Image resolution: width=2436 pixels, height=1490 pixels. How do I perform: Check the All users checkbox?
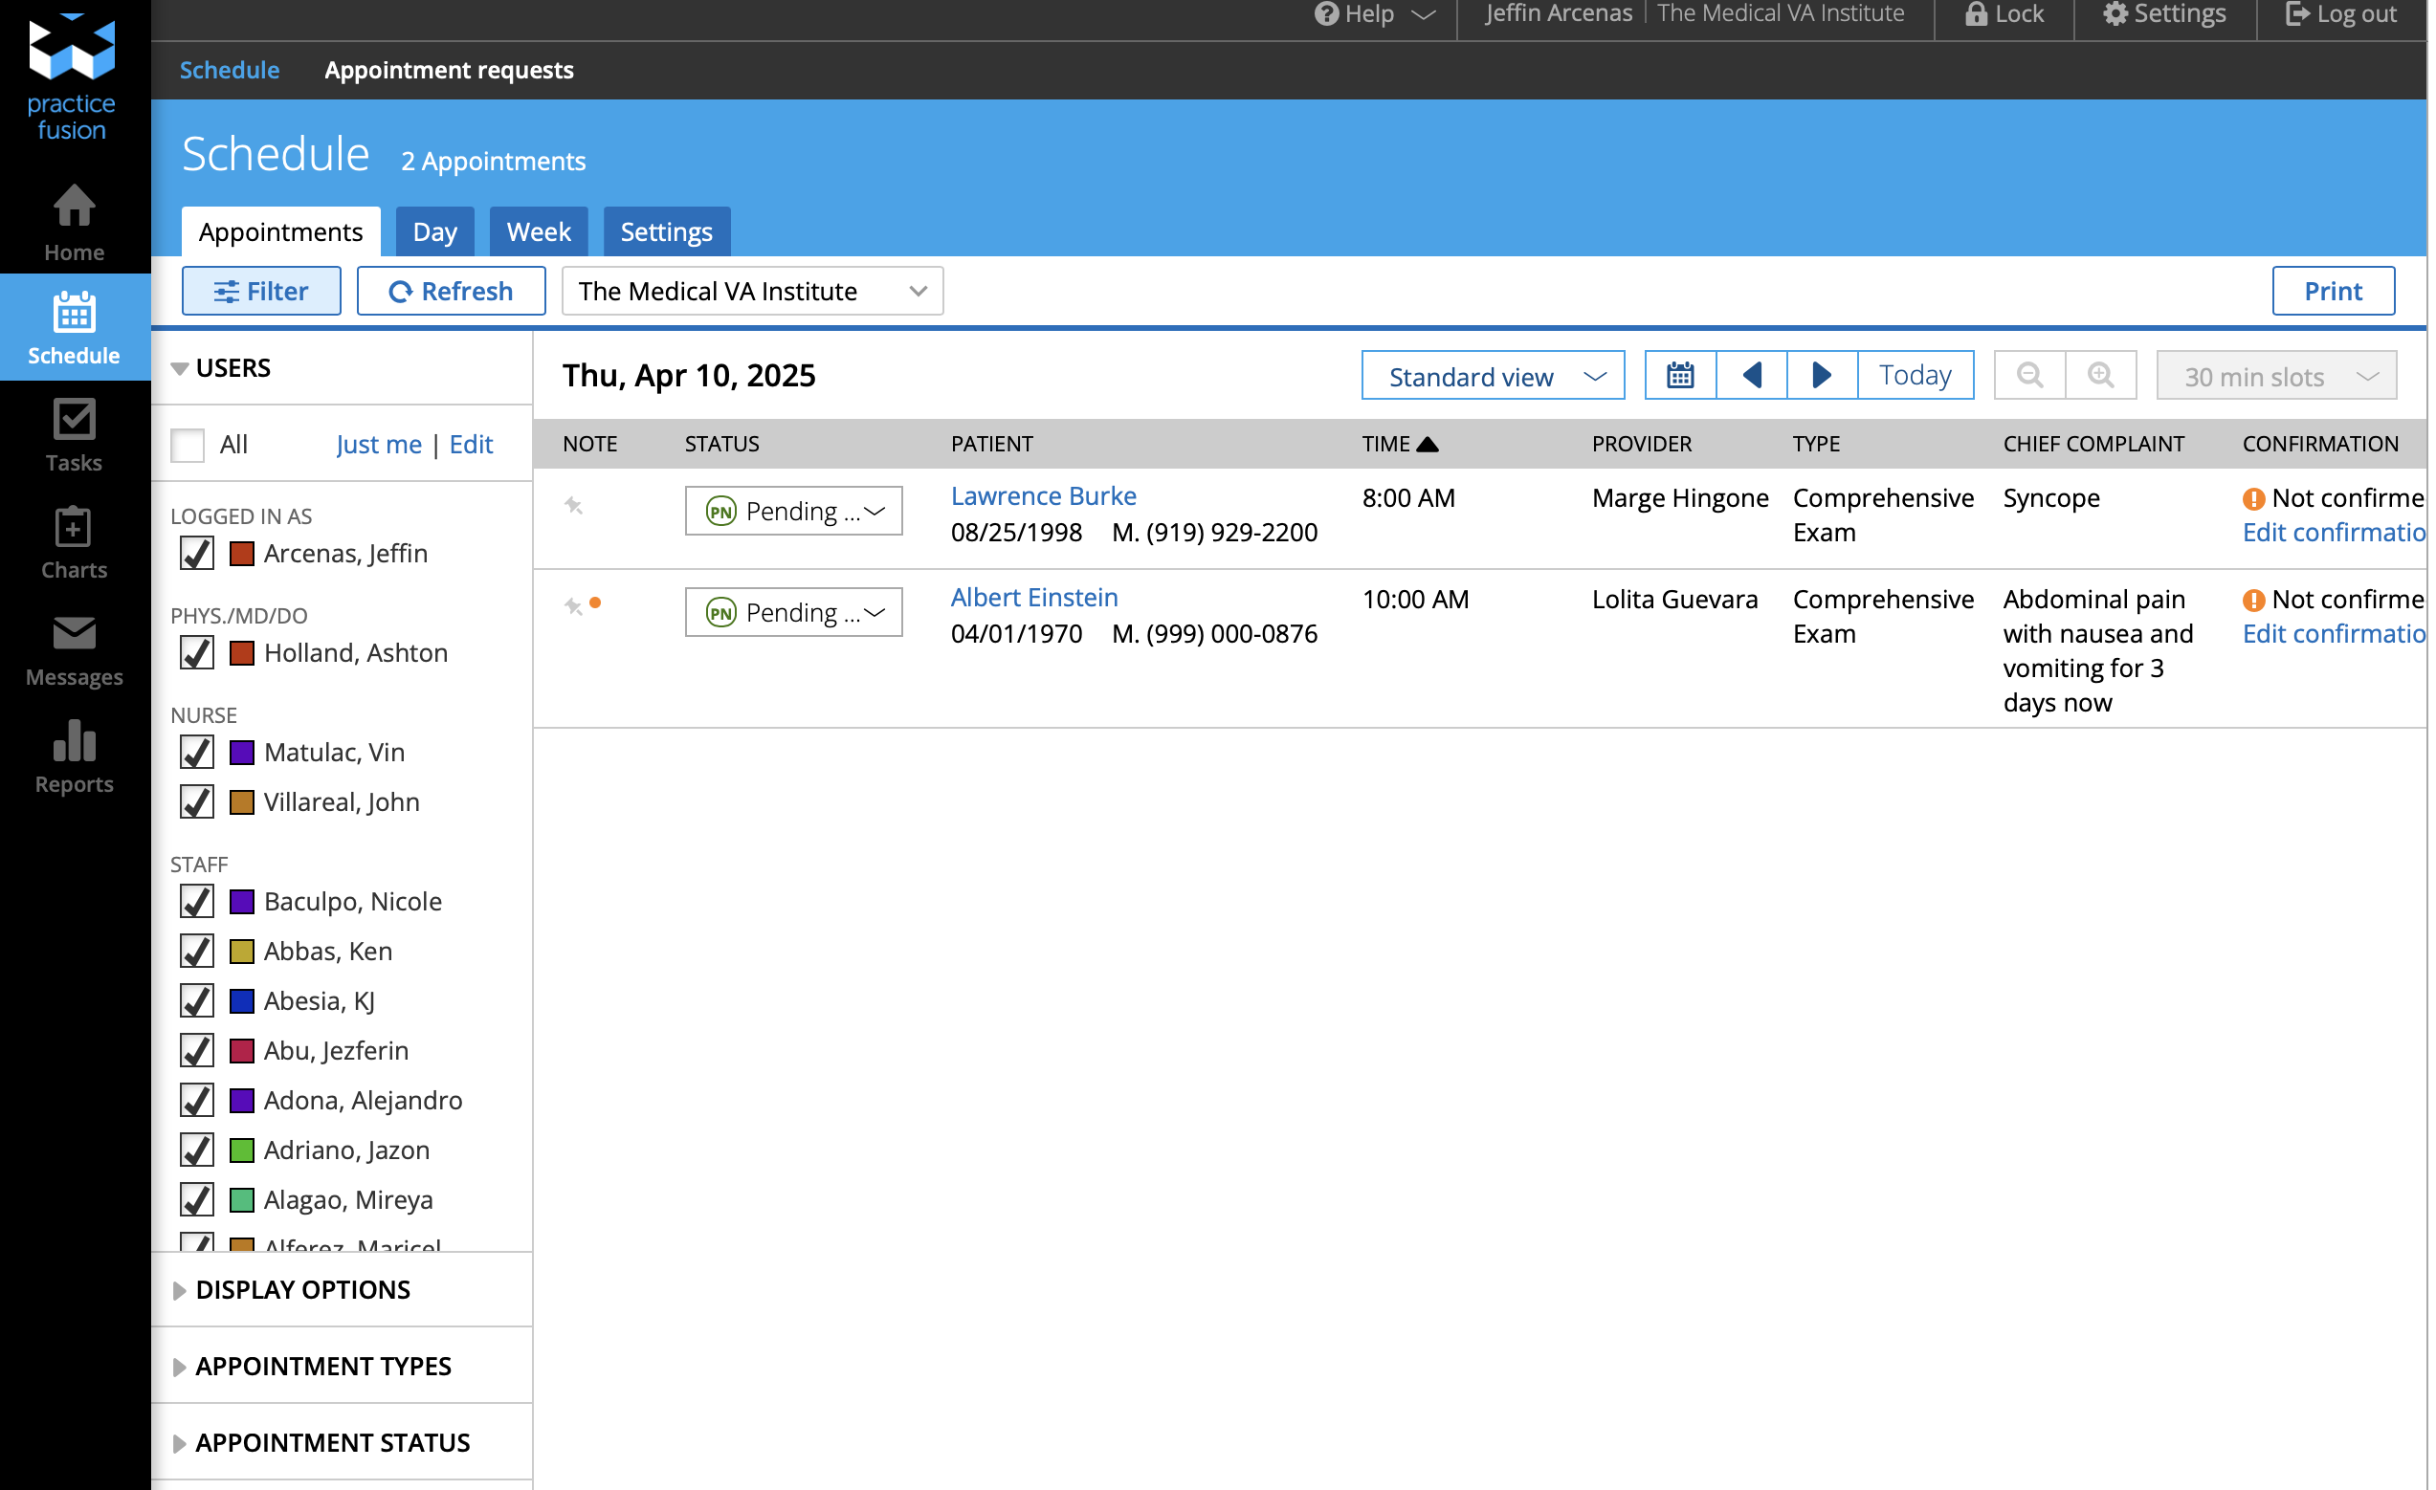[188, 445]
